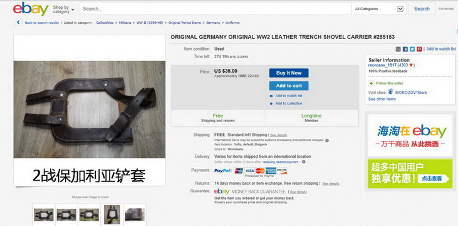Click the eBay logo

coord(30,9)
